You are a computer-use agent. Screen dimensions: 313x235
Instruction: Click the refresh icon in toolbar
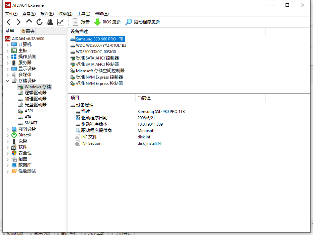point(40,22)
